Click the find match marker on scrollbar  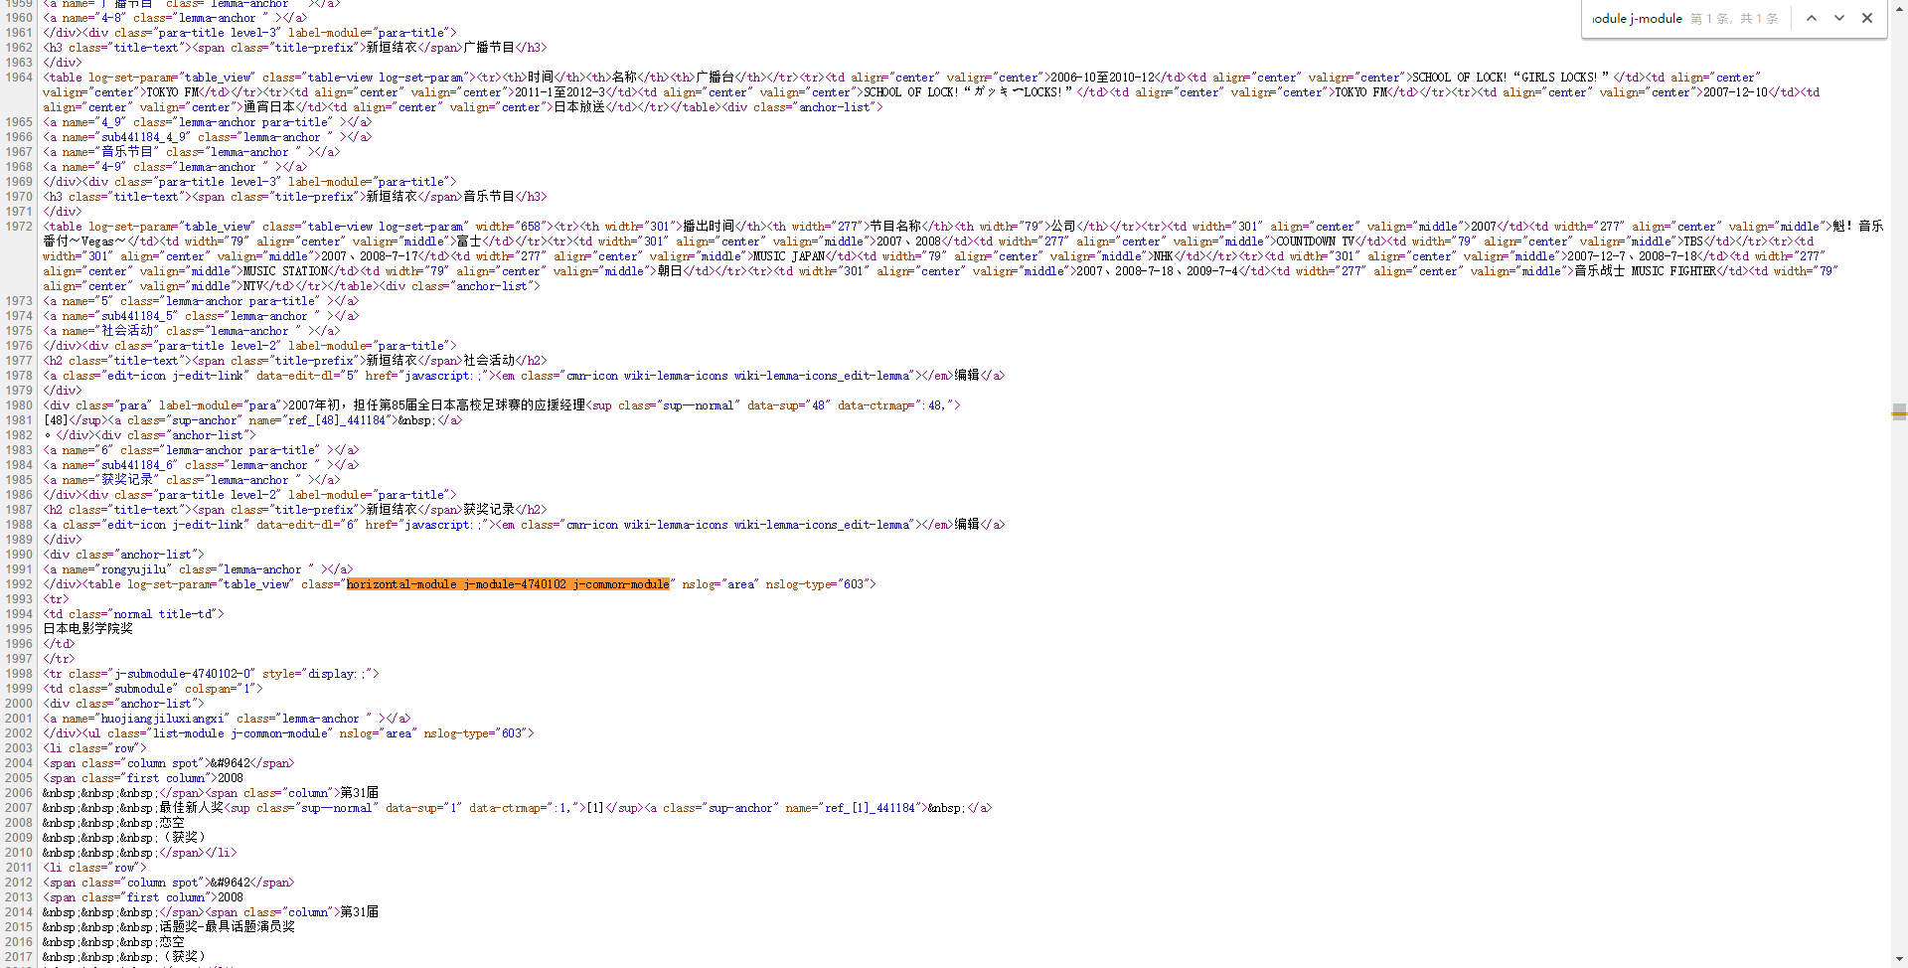tap(1899, 411)
